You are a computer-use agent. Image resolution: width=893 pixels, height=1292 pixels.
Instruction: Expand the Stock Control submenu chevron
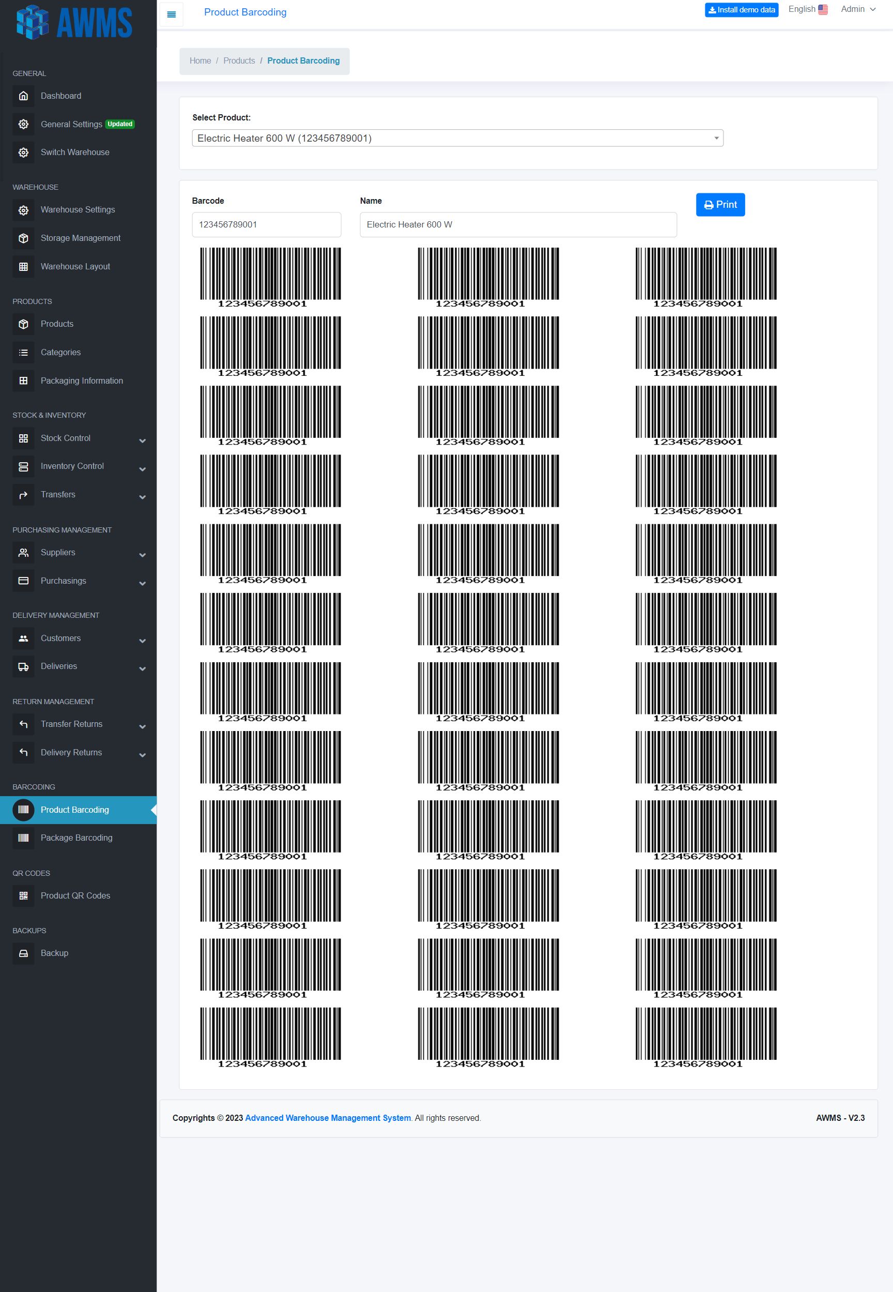click(143, 441)
